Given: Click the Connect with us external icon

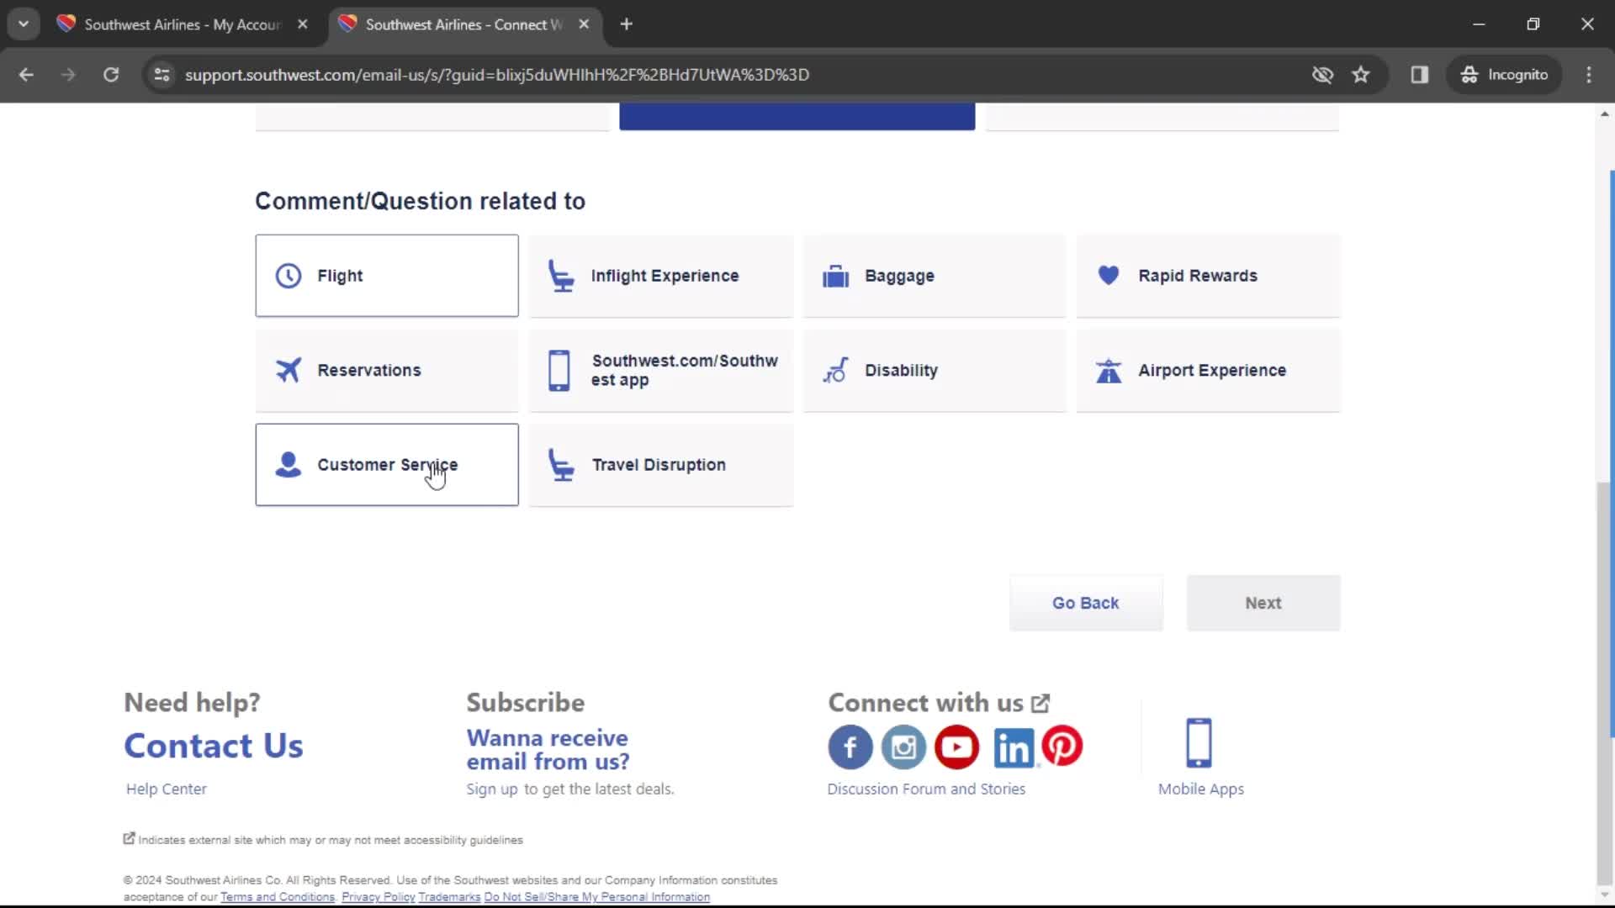Looking at the screenshot, I should pos(1040,703).
